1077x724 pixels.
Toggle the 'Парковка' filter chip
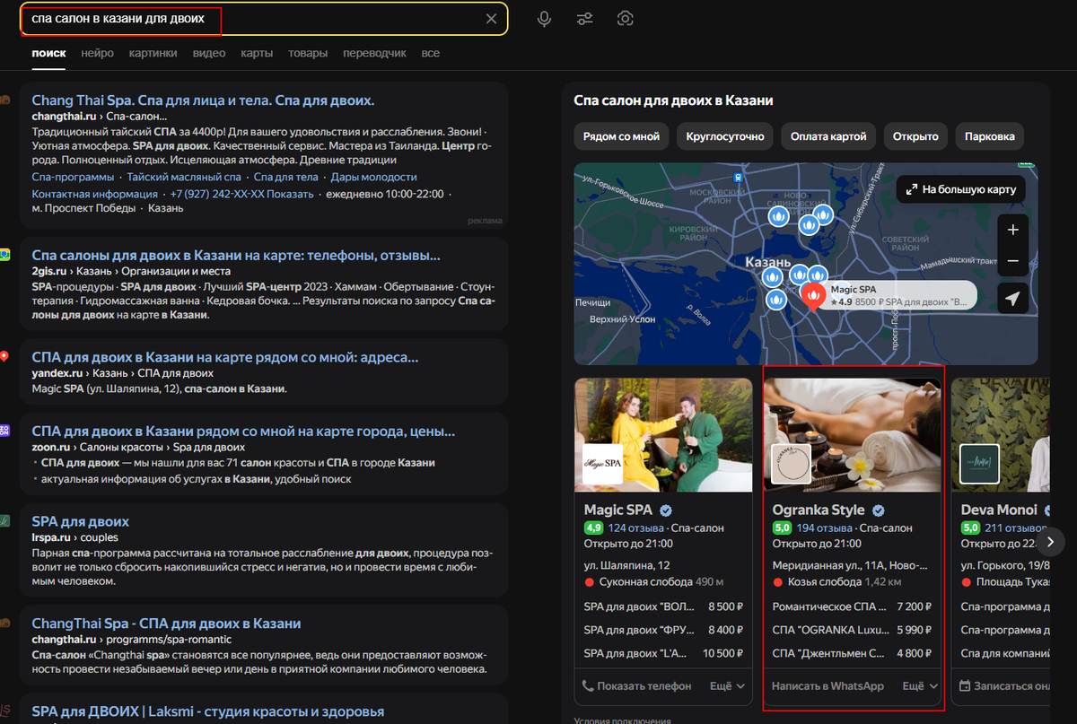pos(990,136)
